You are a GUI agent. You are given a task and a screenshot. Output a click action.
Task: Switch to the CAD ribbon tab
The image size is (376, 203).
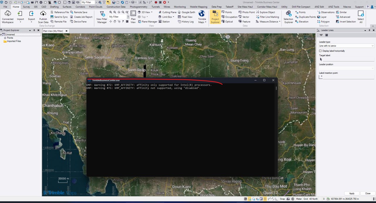[x=43, y=7]
